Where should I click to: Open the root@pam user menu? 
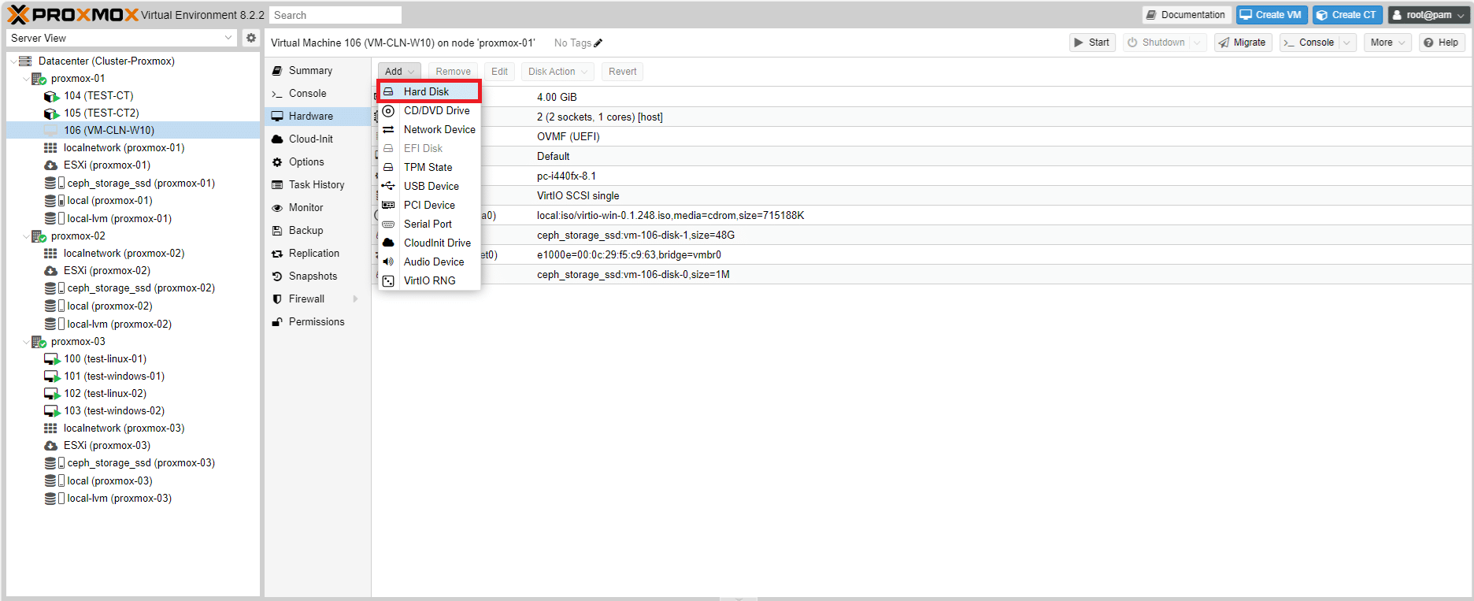click(x=1428, y=15)
